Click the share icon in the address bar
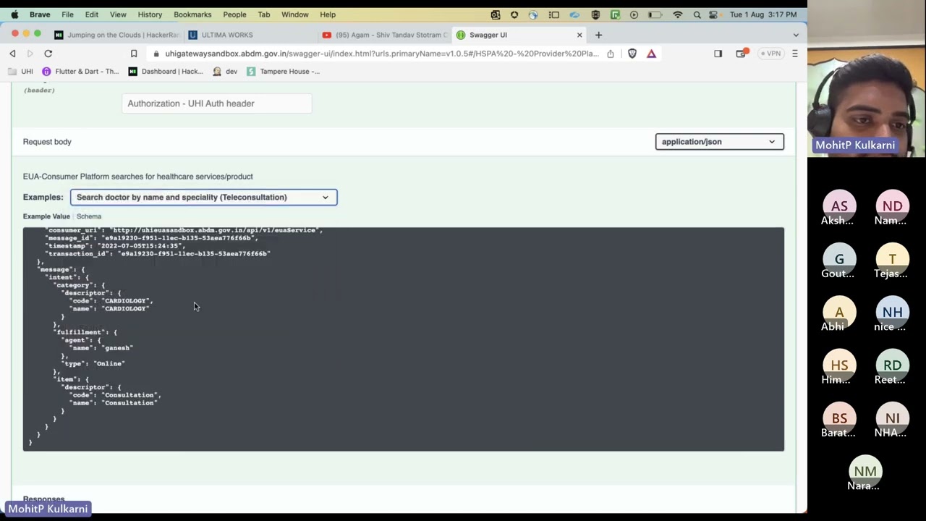 point(611,54)
